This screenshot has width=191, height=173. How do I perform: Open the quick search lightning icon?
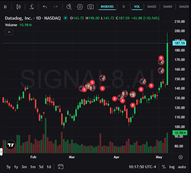click(69, 7)
